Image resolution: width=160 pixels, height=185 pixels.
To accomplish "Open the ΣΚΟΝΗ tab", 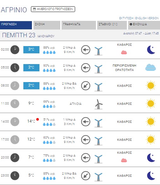I will coord(47,25).
